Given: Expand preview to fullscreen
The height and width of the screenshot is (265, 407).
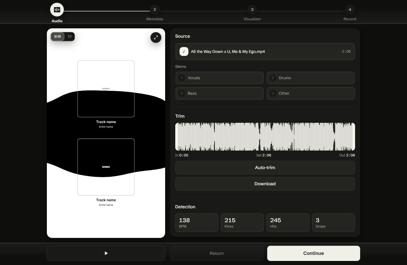Looking at the screenshot, I should [x=156, y=37].
